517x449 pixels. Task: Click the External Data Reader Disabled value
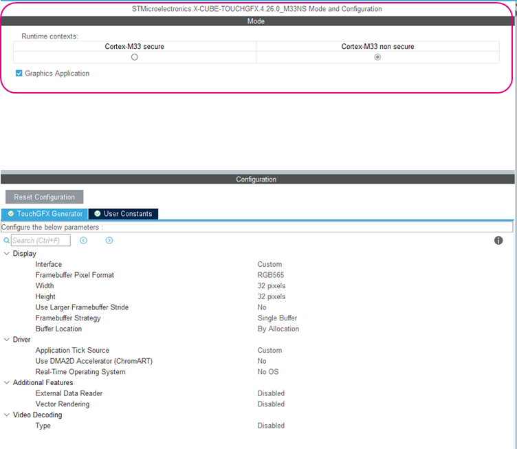pyautogui.click(x=271, y=393)
